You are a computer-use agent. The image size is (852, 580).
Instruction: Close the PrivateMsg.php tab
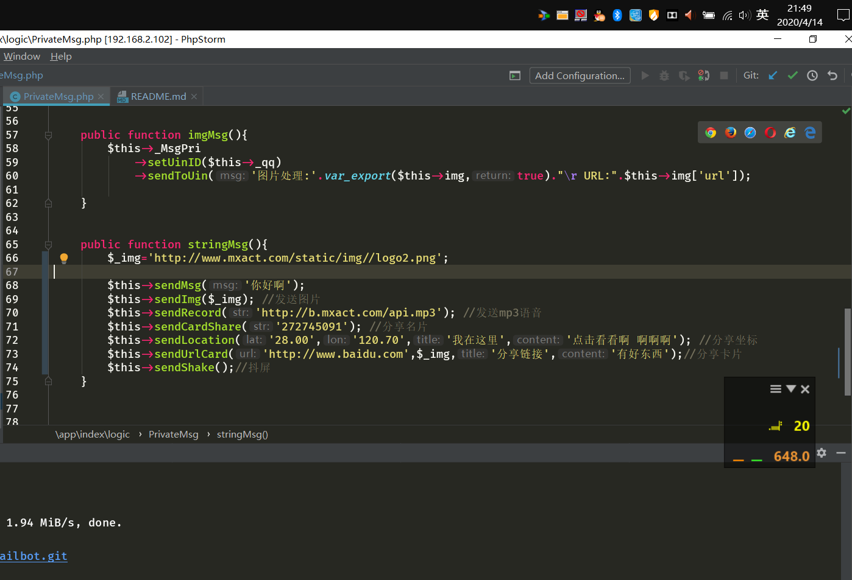101,96
